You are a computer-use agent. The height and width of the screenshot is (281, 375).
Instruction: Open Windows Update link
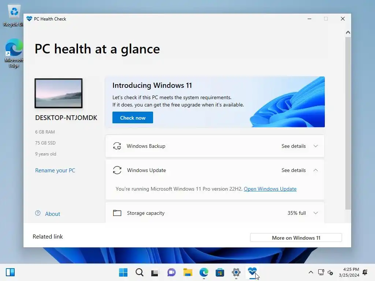pyautogui.click(x=270, y=189)
